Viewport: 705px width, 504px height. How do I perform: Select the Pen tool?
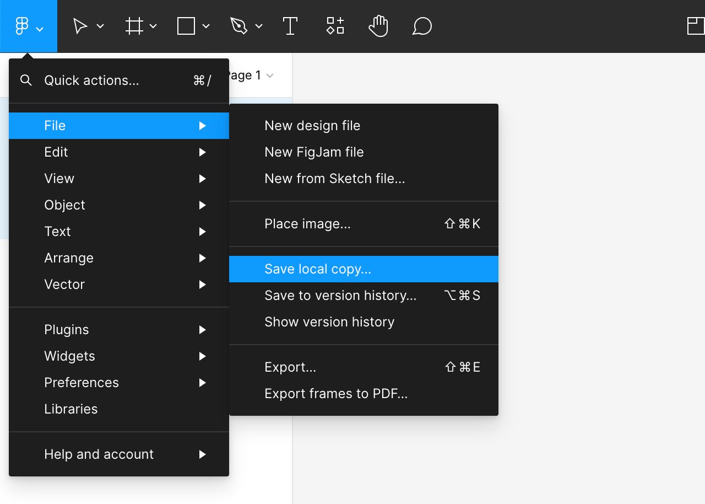(x=238, y=26)
